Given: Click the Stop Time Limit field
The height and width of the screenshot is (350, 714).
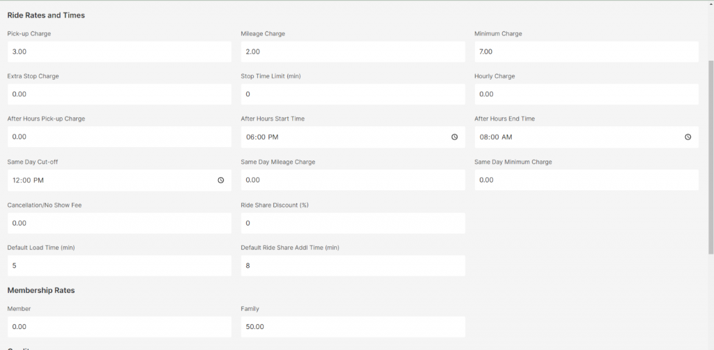Looking at the screenshot, I should [353, 94].
